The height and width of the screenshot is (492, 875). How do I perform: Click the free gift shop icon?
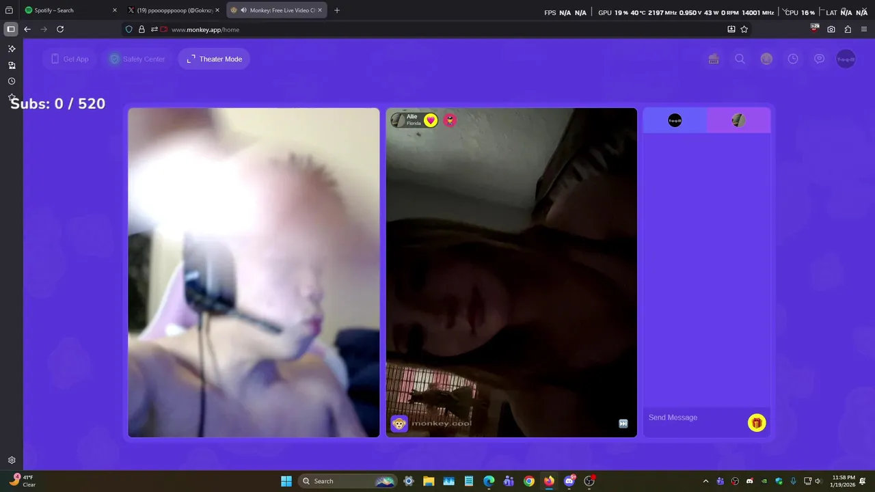click(714, 59)
